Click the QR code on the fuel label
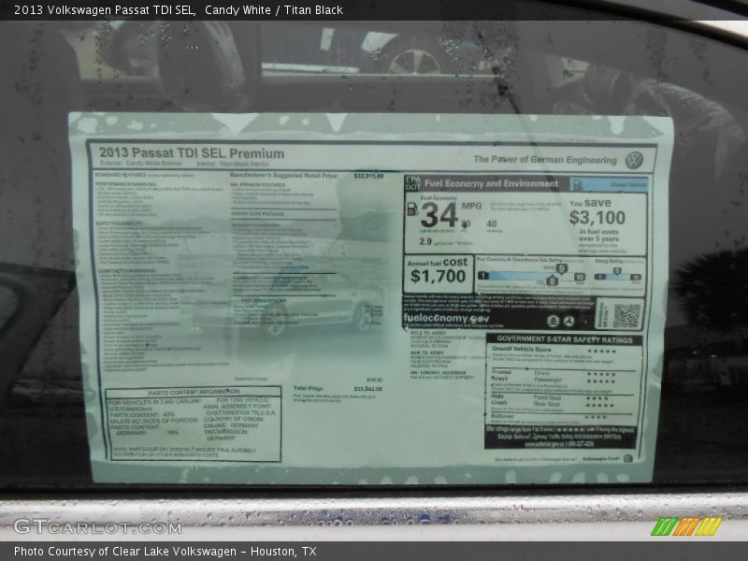The height and width of the screenshot is (561, 748). 626,315
